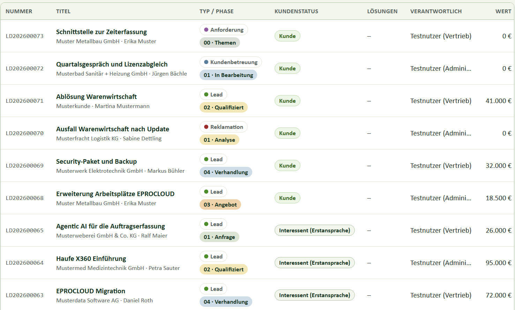Click the LÖSUNGEN column header
515x310 pixels.
[x=382, y=11]
